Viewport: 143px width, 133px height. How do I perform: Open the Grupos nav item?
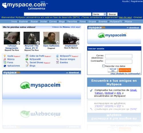point(92,21)
